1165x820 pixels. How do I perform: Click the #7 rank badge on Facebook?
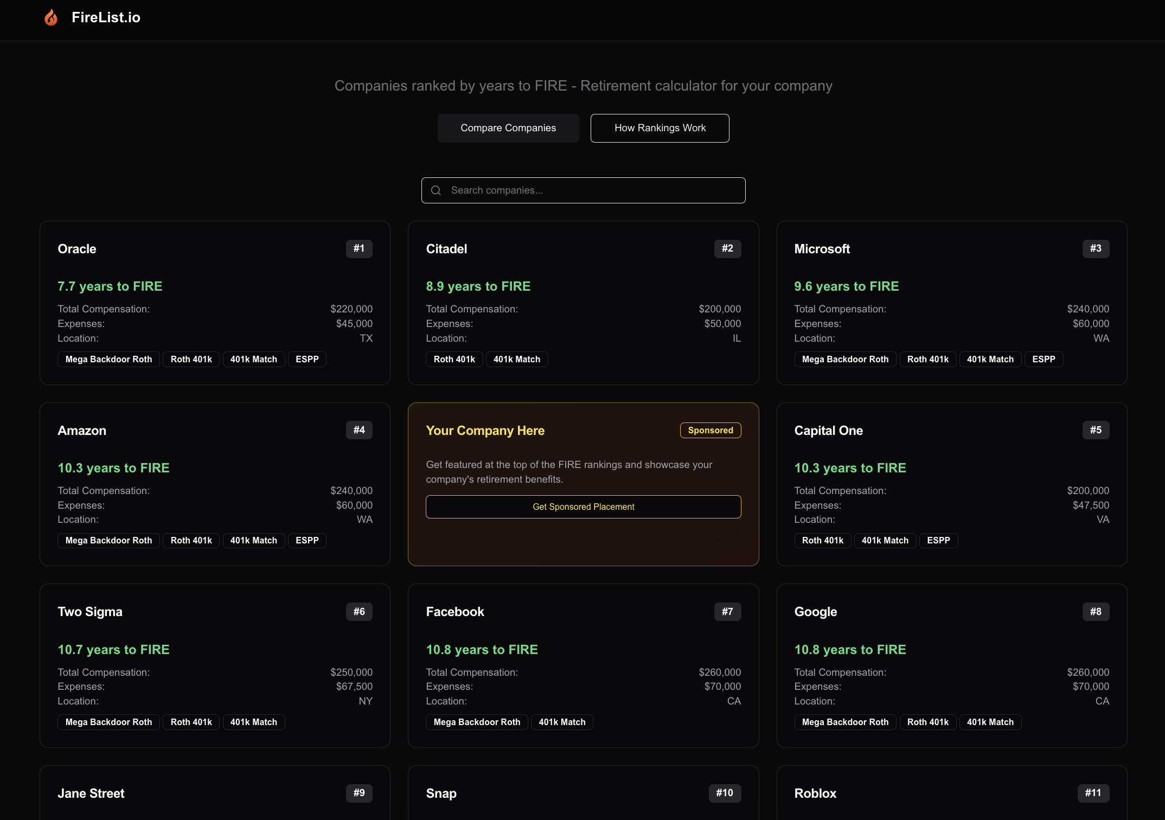click(727, 612)
